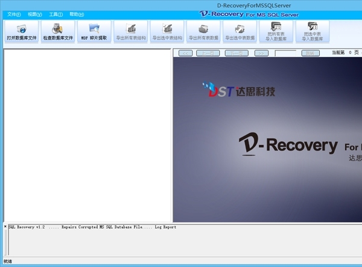
Task: Click the 跳转 jump button
Action: (311, 53)
